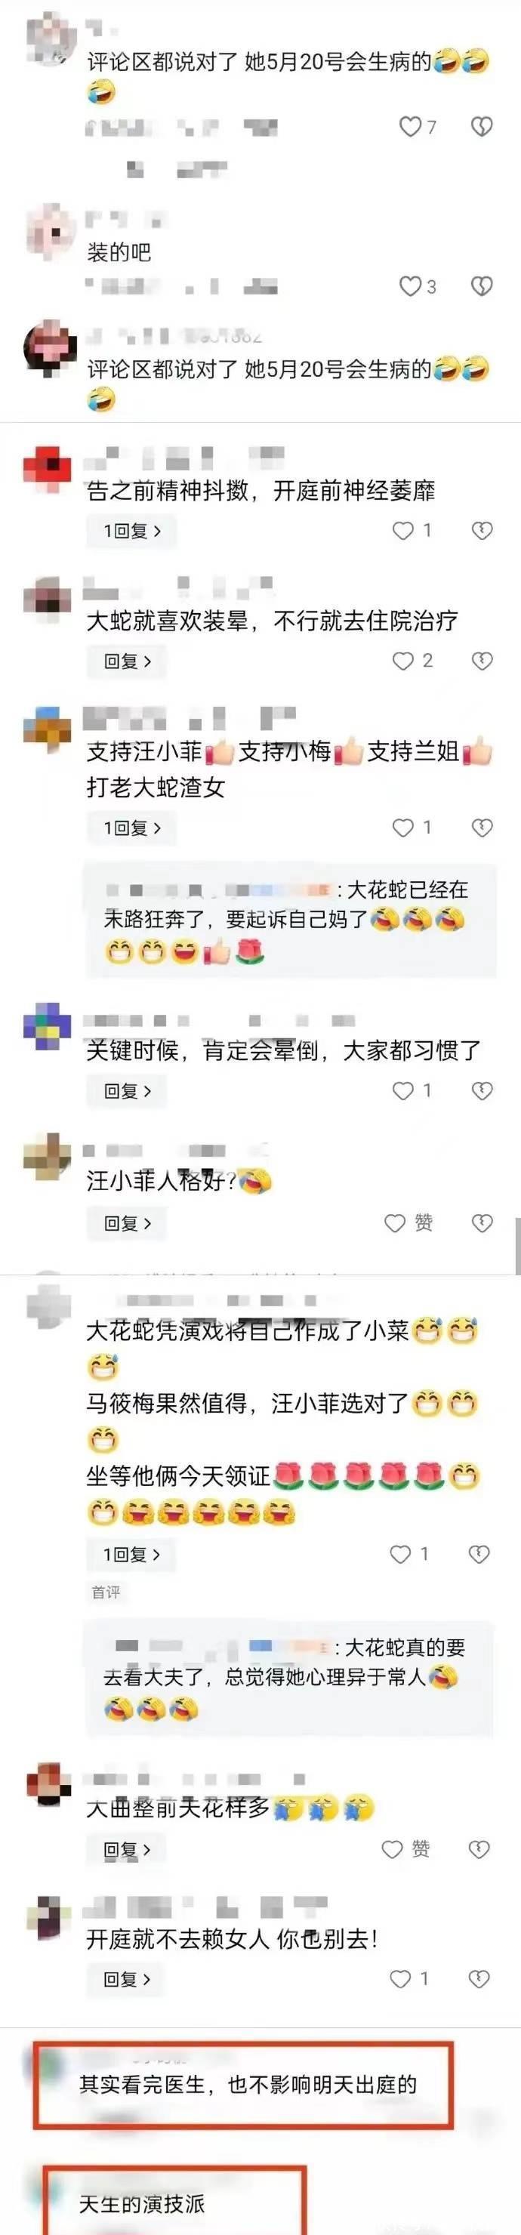Dislike the '装的吧' comment with broken heart

482,285
